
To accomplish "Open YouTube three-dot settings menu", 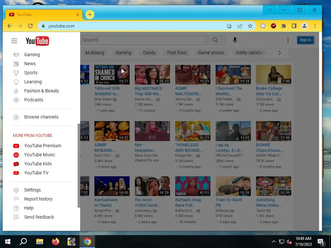I will (x=288, y=40).
